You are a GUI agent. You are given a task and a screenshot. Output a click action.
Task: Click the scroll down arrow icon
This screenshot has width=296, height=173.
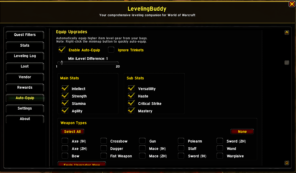(x=287, y=163)
